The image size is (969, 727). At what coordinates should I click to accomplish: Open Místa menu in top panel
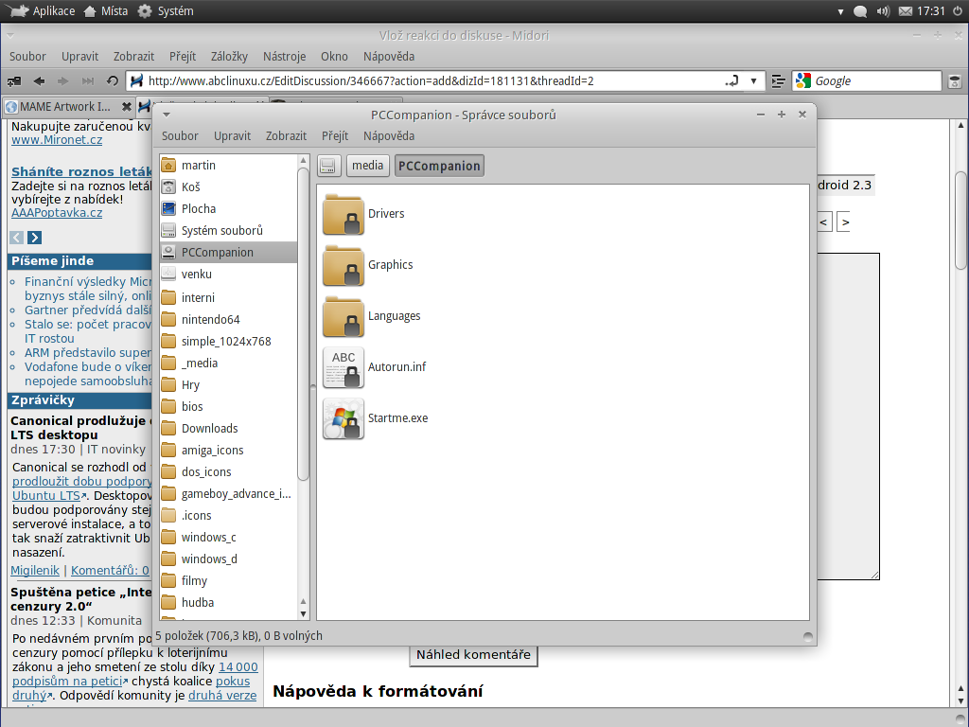105,11
